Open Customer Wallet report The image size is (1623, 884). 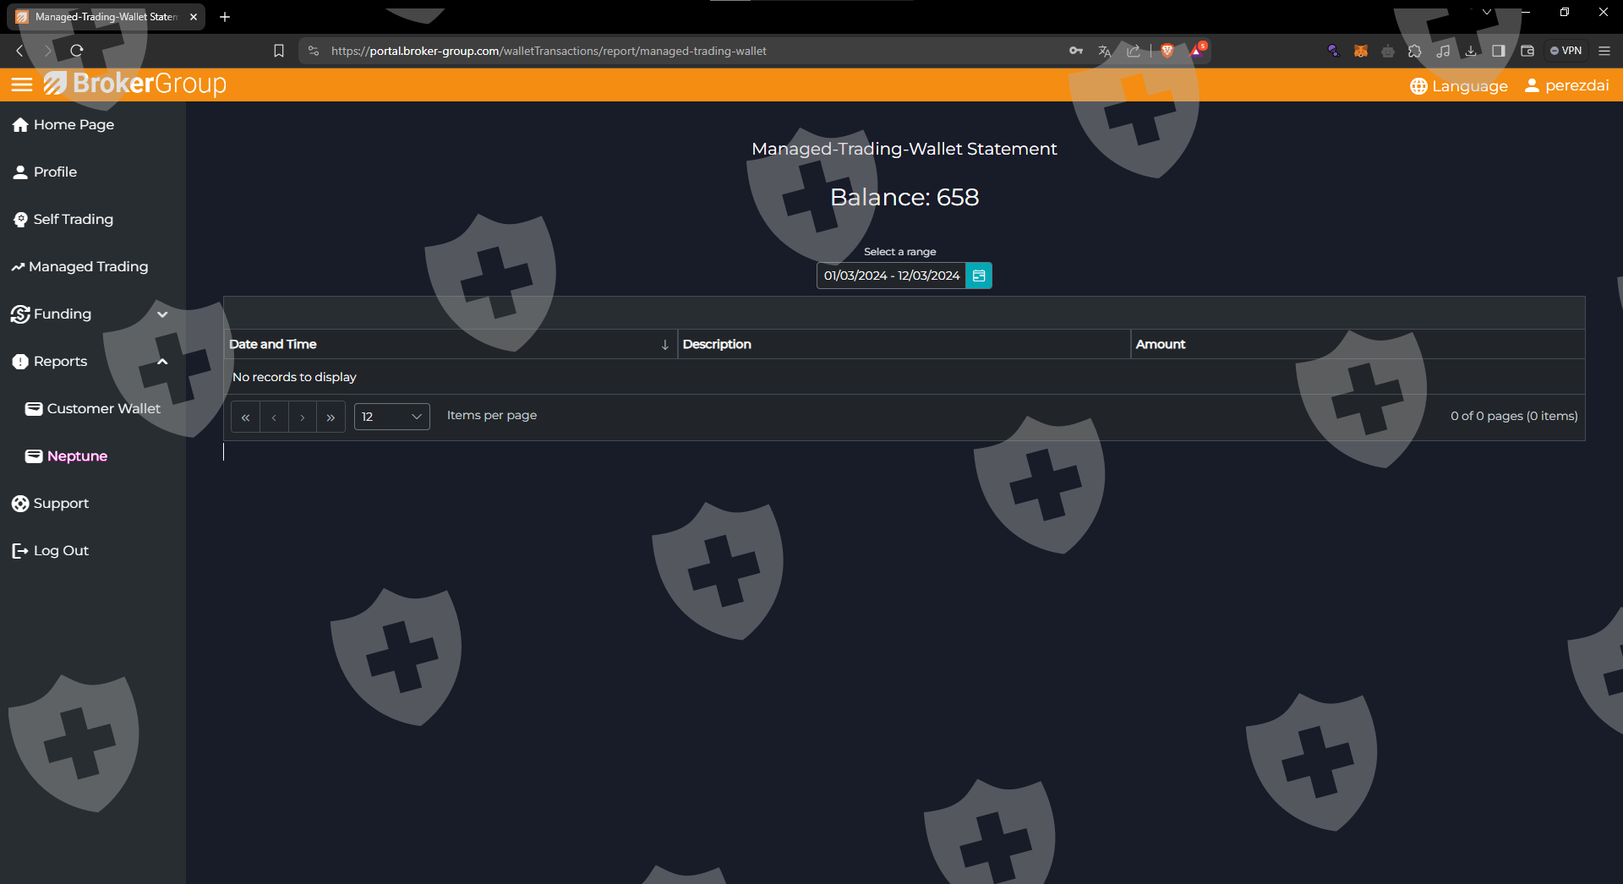(x=103, y=409)
